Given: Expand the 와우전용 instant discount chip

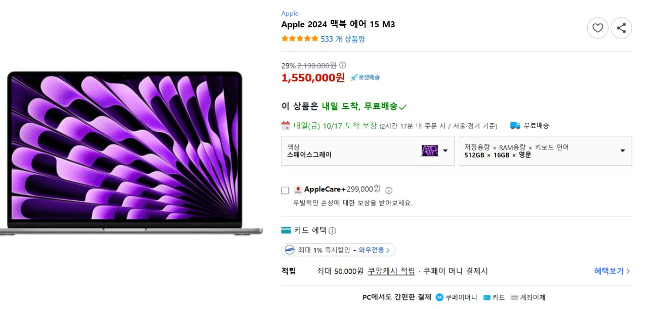Looking at the screenshot, I should (338, 250).
